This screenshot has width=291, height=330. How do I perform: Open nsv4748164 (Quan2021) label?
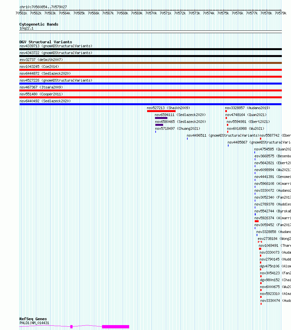246,115
